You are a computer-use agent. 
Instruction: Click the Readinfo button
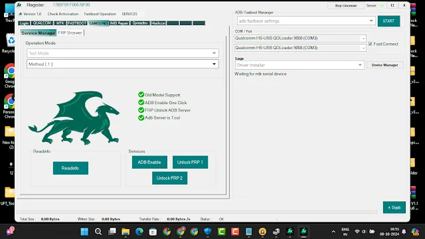click(x=70, y=168)
